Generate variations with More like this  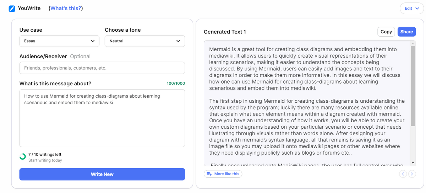pos(223,174)
